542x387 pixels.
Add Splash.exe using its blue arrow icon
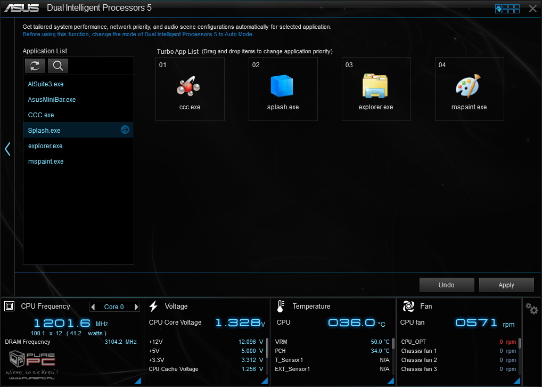pos(125,130)
